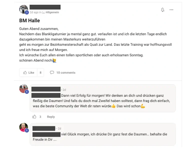Reply to the first comment
Image resolution: width=192 pixels, height=150 pixels.
51,117
